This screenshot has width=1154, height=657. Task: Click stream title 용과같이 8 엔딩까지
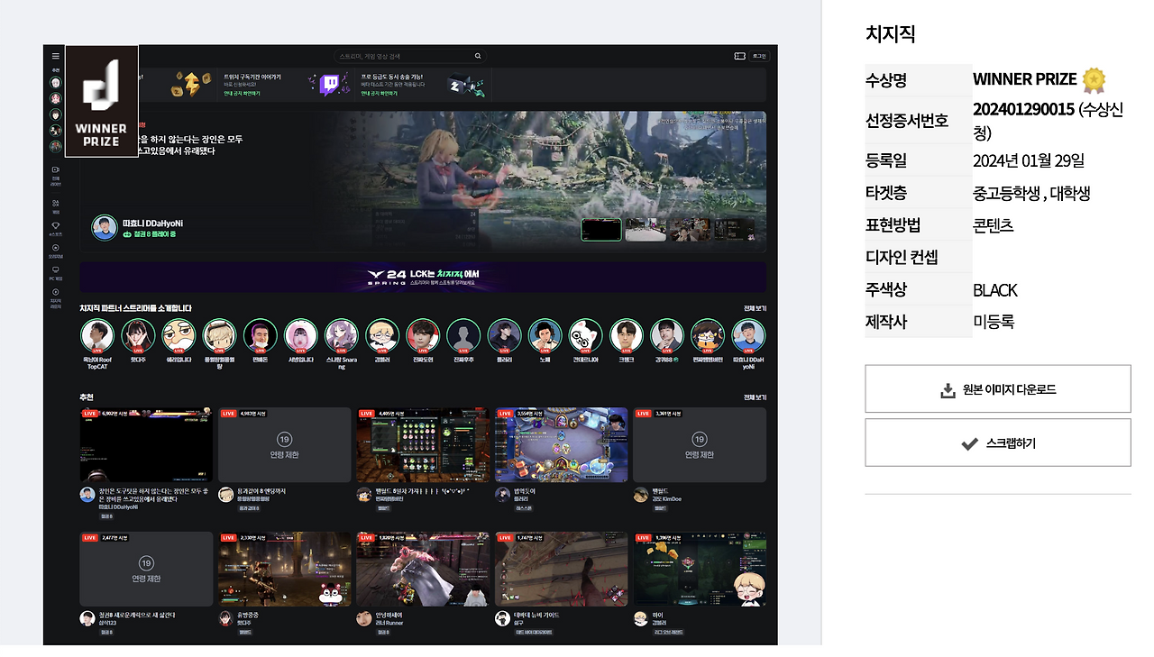pos(261,491)
